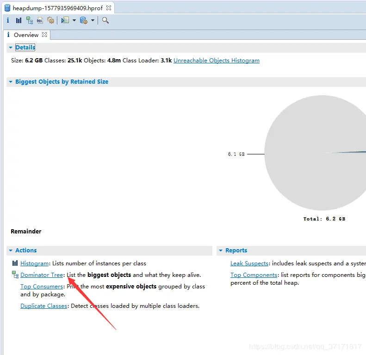366x355 pixels.
Task: Open the Histogram action link
Action: pyautogui.click(x=35, y=263)
